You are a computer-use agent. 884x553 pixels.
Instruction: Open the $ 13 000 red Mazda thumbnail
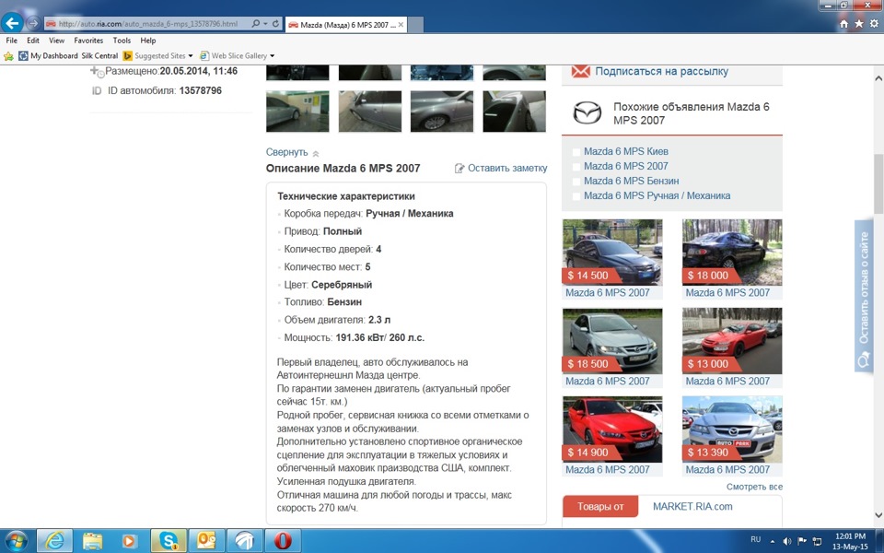(732, 340)
